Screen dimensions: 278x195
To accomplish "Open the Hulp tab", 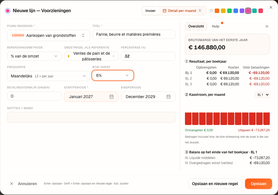I will [x=215, y=26].
